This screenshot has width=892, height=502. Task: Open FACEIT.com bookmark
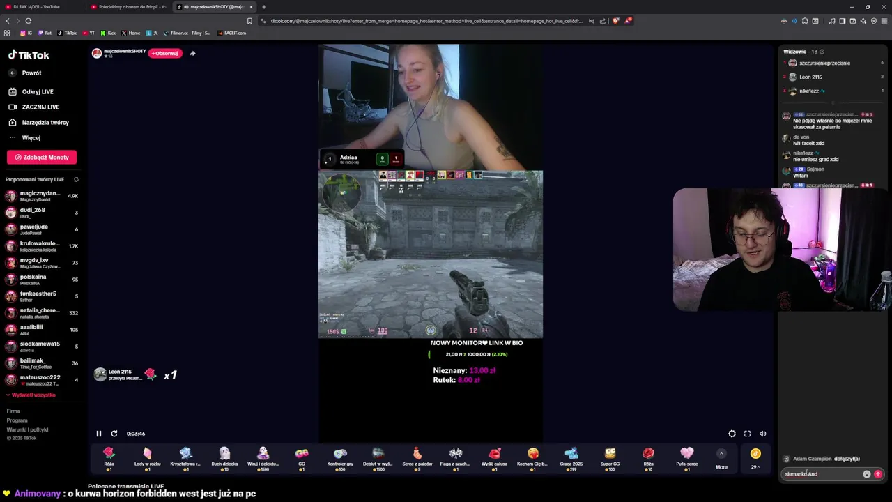(231, 33)
